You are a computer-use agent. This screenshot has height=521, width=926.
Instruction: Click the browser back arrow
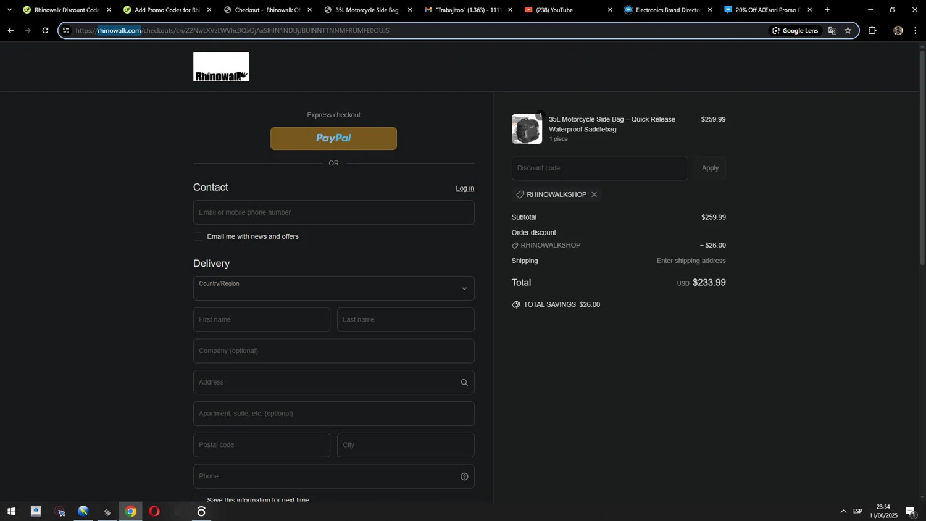10,30
